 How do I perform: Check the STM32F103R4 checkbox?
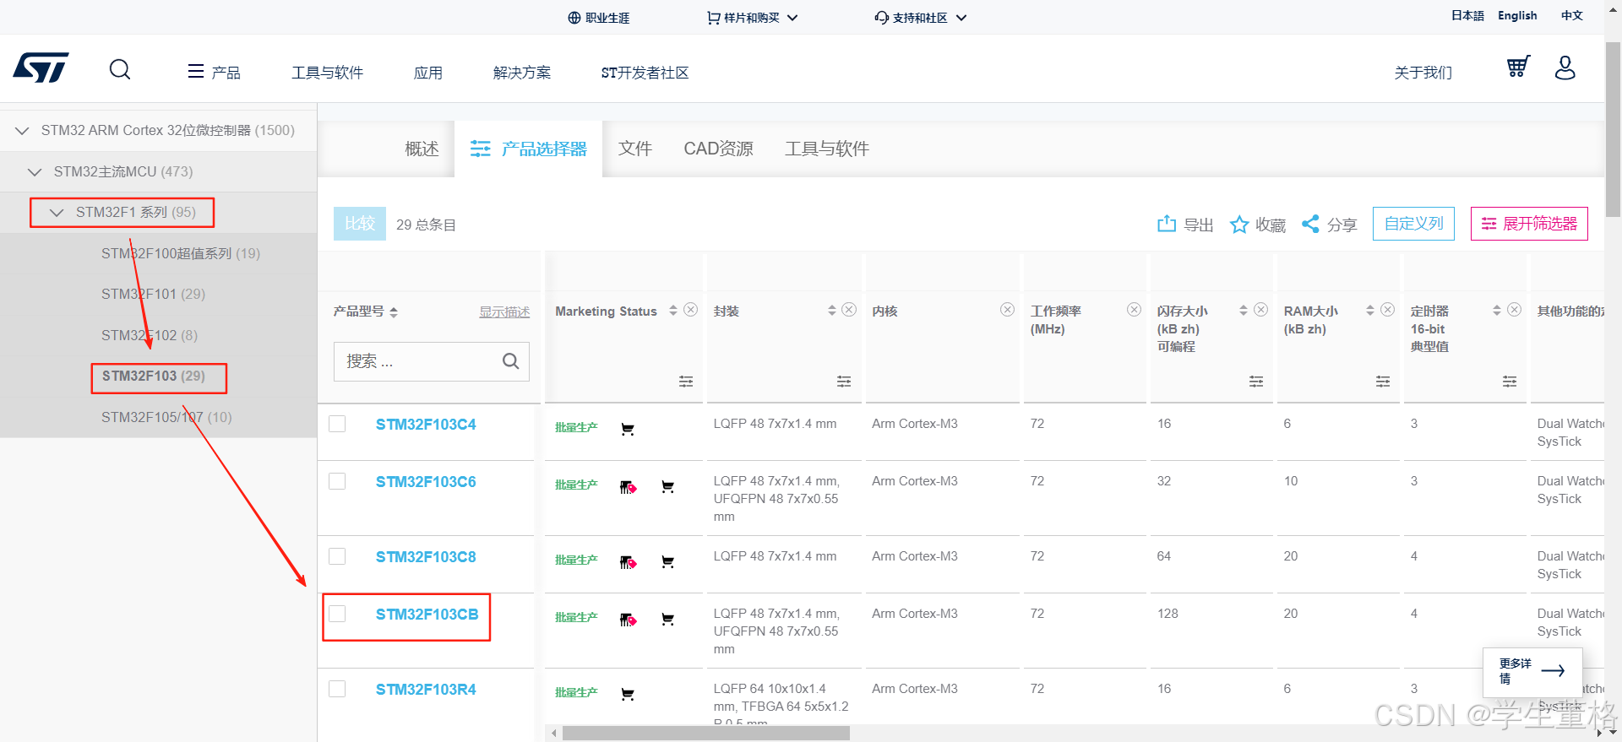coord(337,689)
